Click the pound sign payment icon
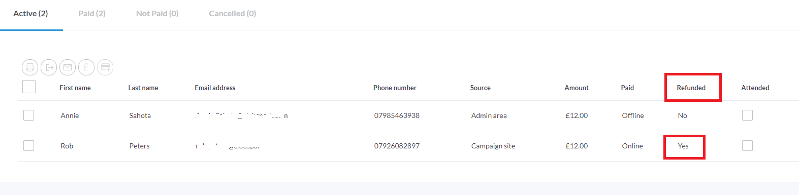Image resolution: width=799 pixels, height=195 pixels. [86, 67]
